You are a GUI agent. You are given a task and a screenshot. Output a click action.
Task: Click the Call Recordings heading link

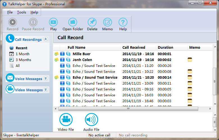coord(28,39)
